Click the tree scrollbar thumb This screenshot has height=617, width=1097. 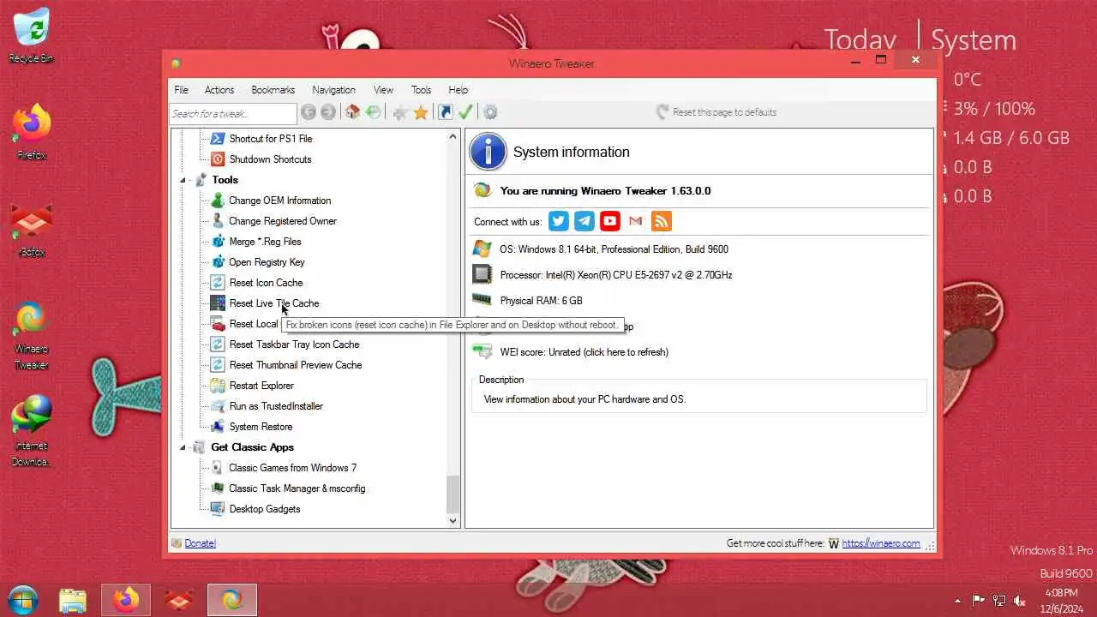(x=453, y=494)
